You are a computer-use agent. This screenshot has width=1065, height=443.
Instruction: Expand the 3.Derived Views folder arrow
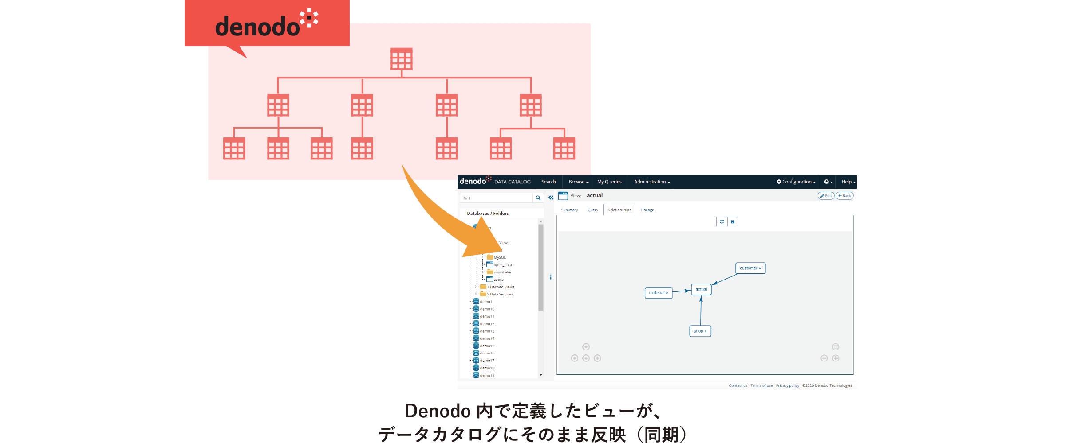click(x=476, y=287)
